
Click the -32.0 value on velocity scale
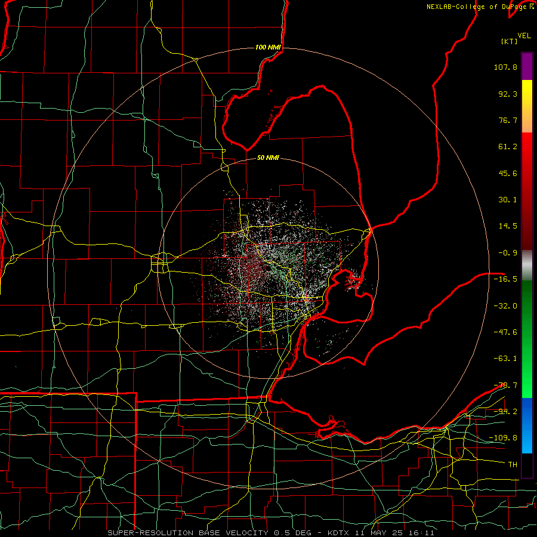[x=505, y=306]
